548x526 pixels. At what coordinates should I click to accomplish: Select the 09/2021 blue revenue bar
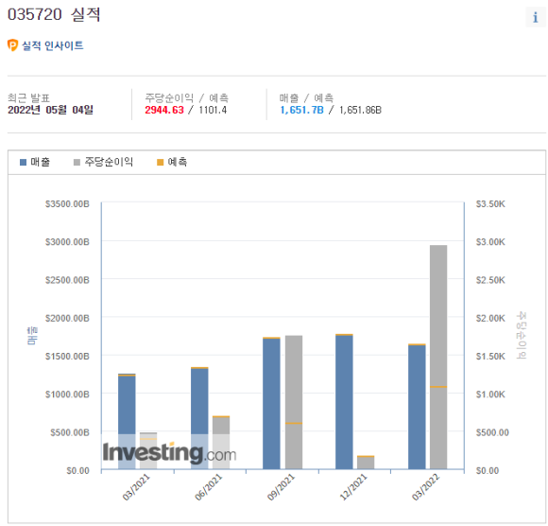pyautogui.click(x=271, y=403)
